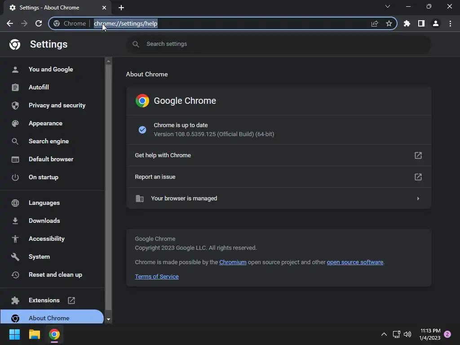Click the power icon beside On startup
This screenshot has height=345, width=460.
[x=15, y=177]
